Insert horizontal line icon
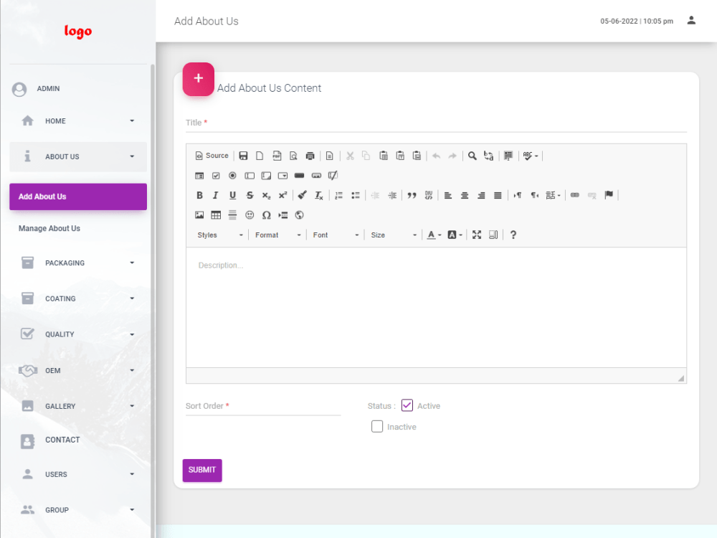Screen dimensions: 717x538 pyautogui.click(x=233, y=215)
